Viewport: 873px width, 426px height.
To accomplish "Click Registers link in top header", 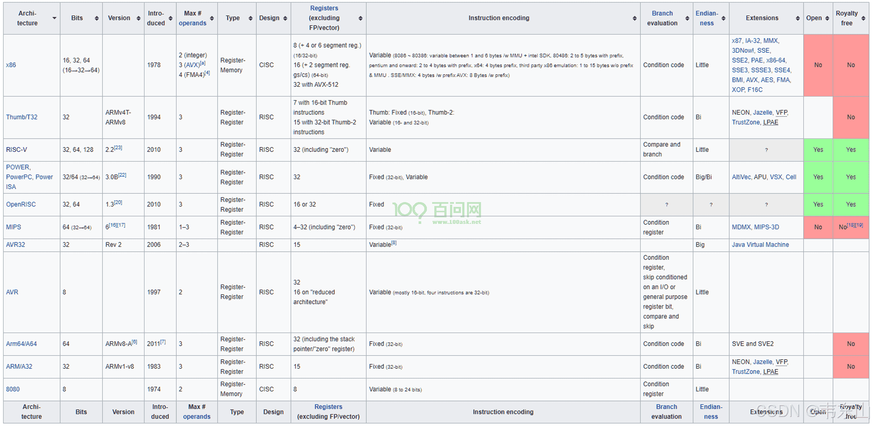I will tap(324, 8).
